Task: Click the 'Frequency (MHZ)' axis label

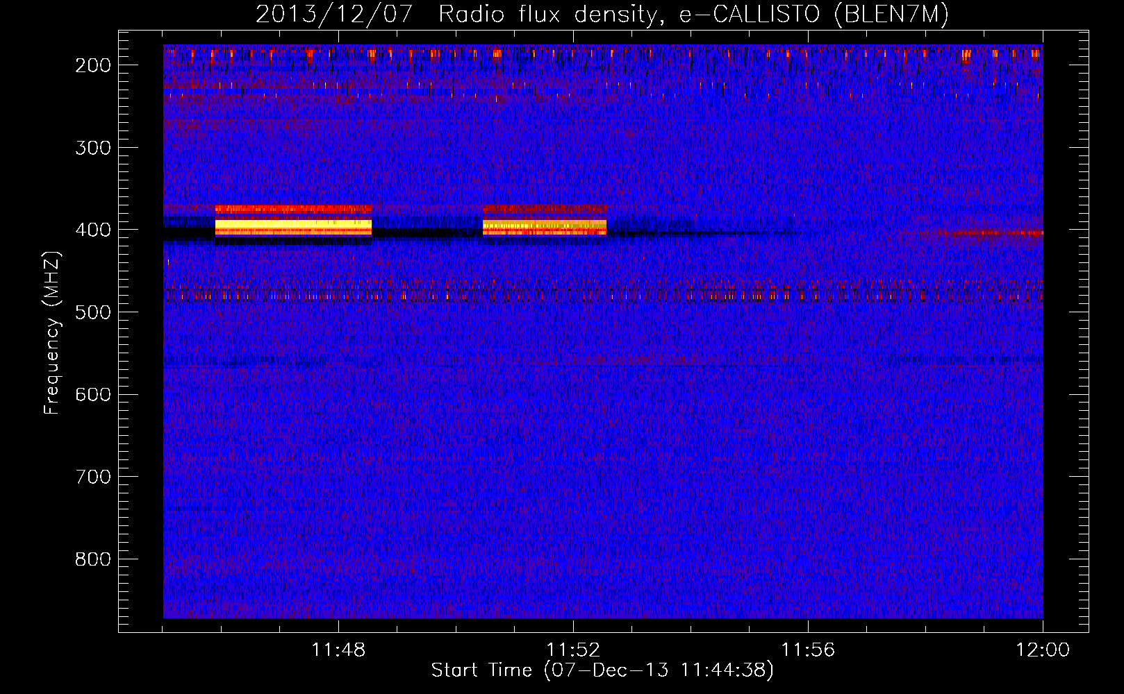Action: (x=52, y=334)
